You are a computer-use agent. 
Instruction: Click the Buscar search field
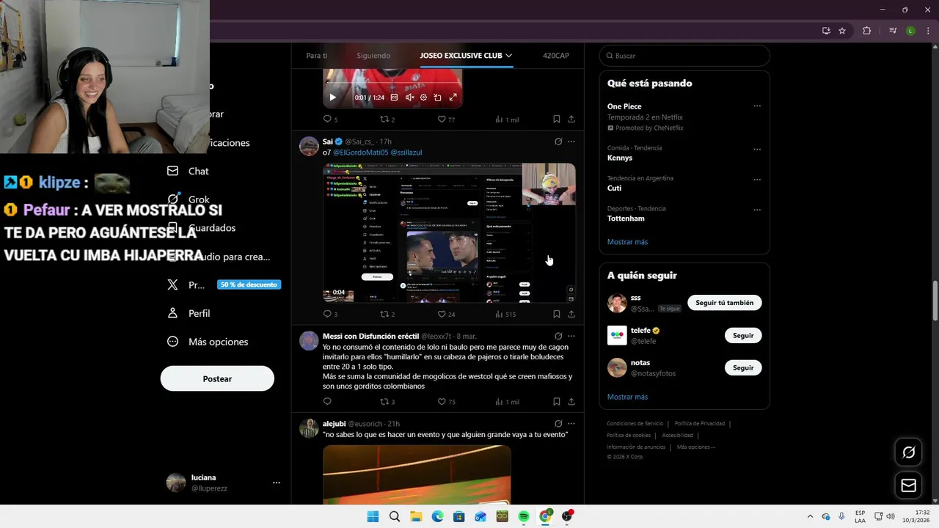point(684,56)
